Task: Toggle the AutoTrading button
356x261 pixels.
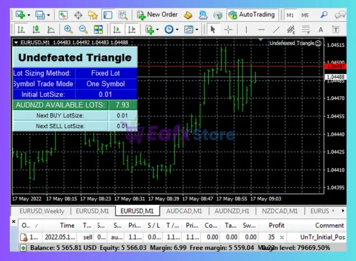Action: point(252,15)
